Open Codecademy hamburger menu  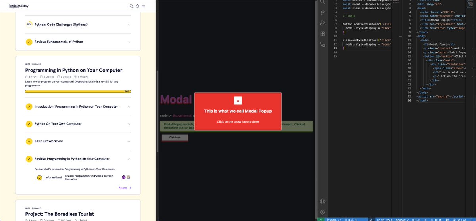tap(143, 6)
